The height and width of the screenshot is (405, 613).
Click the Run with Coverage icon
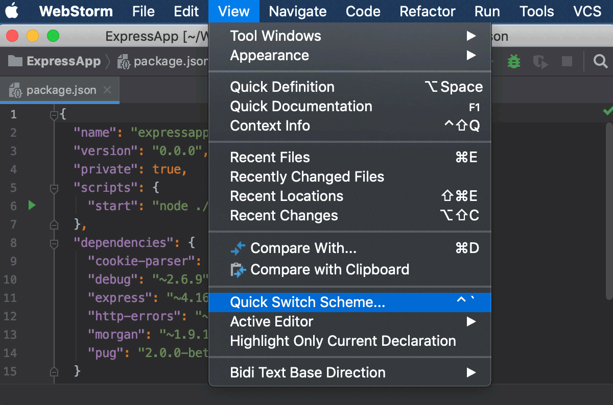tap(540, 62)
